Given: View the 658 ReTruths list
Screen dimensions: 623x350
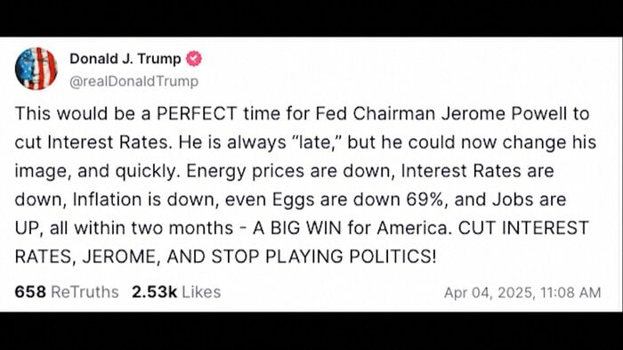Looking at the screenshot, I should click(67, 292).
